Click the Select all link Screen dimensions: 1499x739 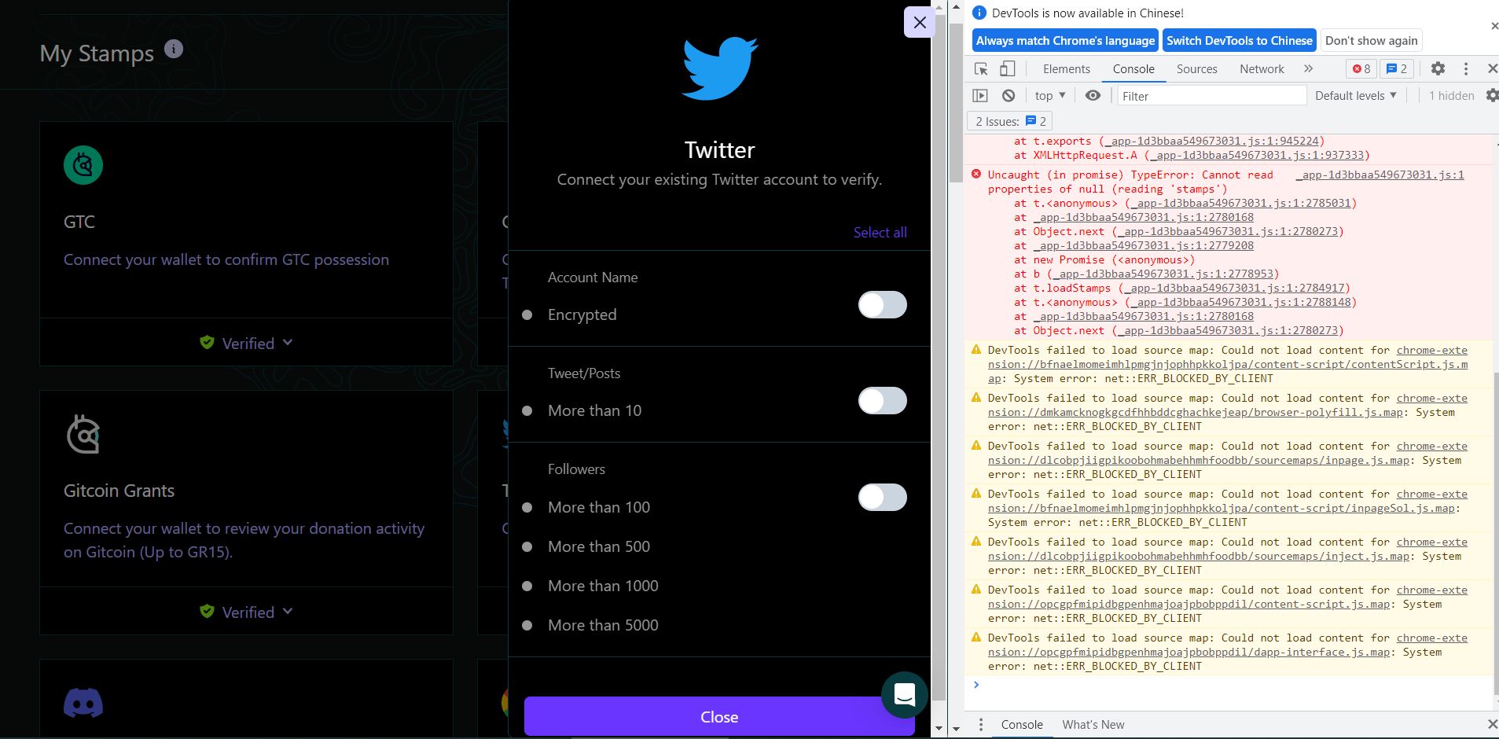[879, 232]
